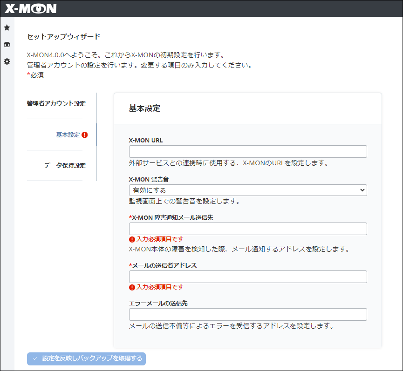The image size is (403, 371).
Task: Switch to the 管理者アカウント設定 step
Action: tap(56, 103)
